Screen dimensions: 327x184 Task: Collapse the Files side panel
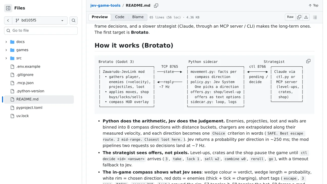coord(8,8)
